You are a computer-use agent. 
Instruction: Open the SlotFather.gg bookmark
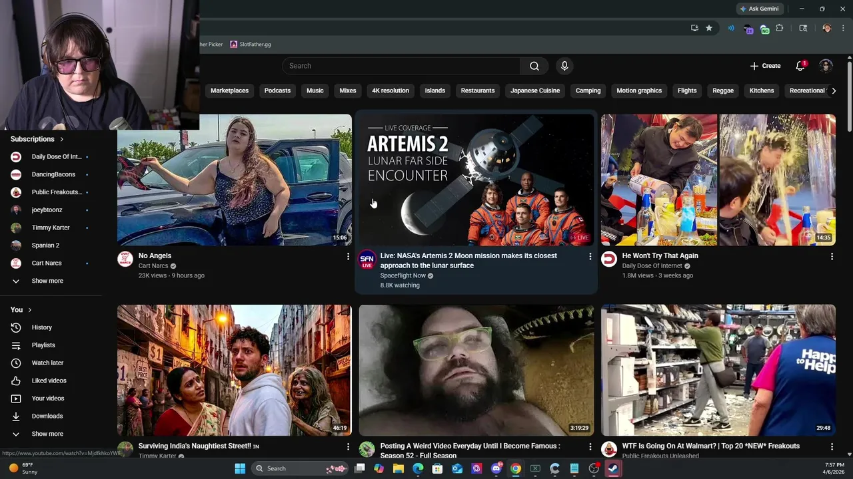251,45
